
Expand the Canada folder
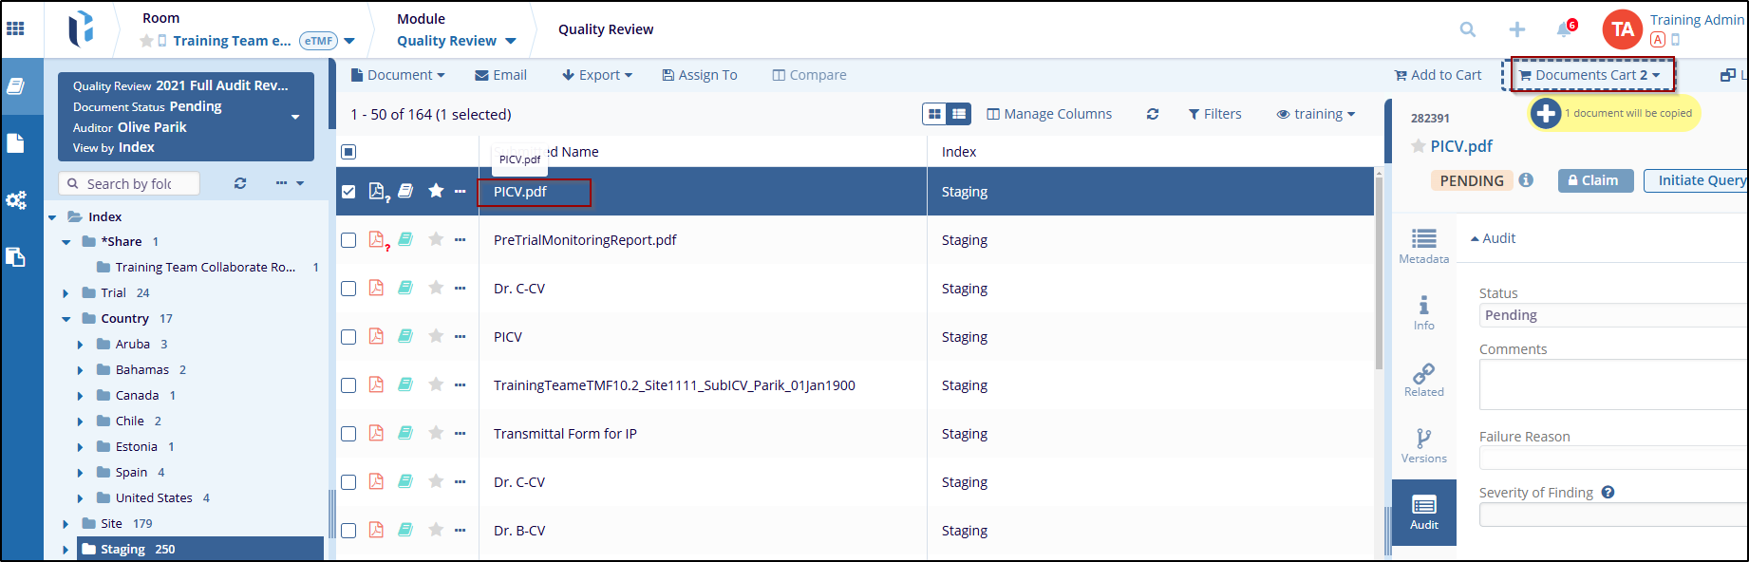point(81,396)
